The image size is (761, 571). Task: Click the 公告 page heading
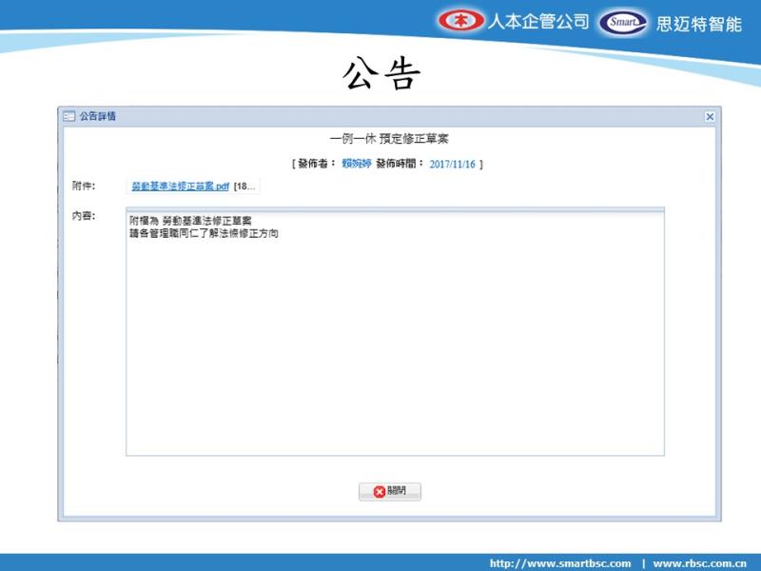pyautogui.click(x=380, y=74)
